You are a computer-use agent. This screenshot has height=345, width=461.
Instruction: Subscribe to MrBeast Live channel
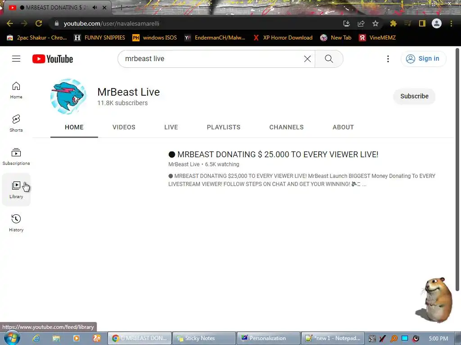click(x=414, y=96)
